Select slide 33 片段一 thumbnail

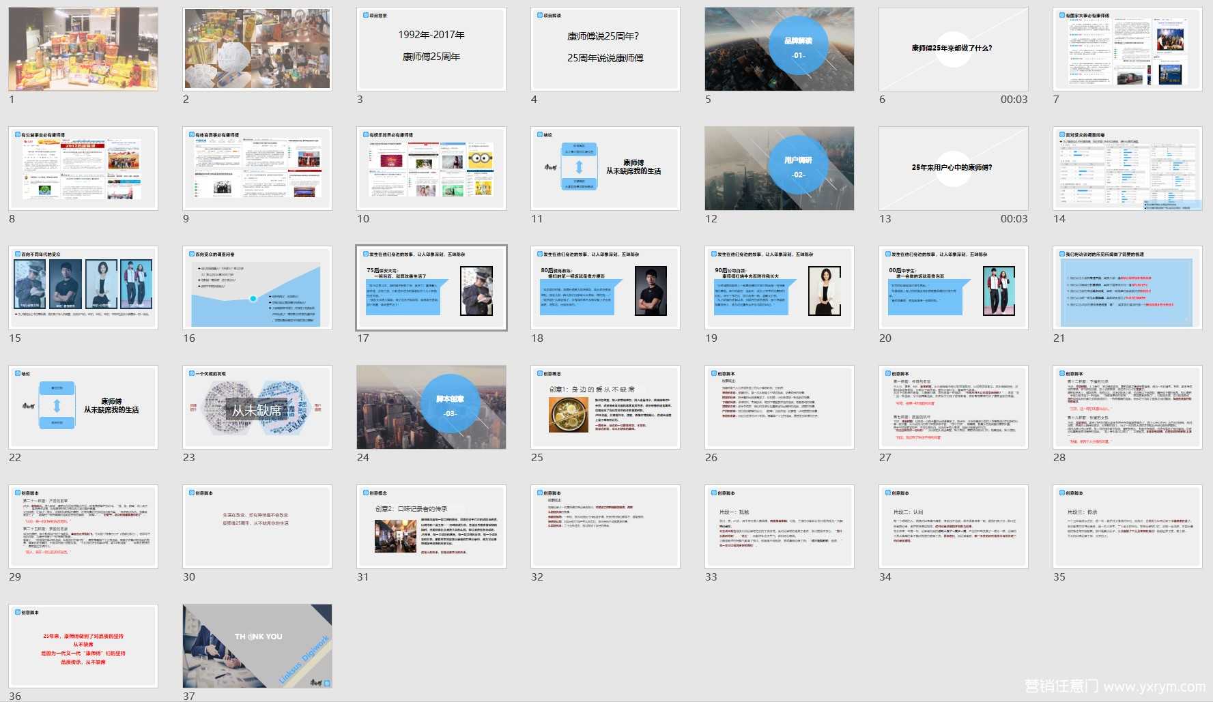780,527
